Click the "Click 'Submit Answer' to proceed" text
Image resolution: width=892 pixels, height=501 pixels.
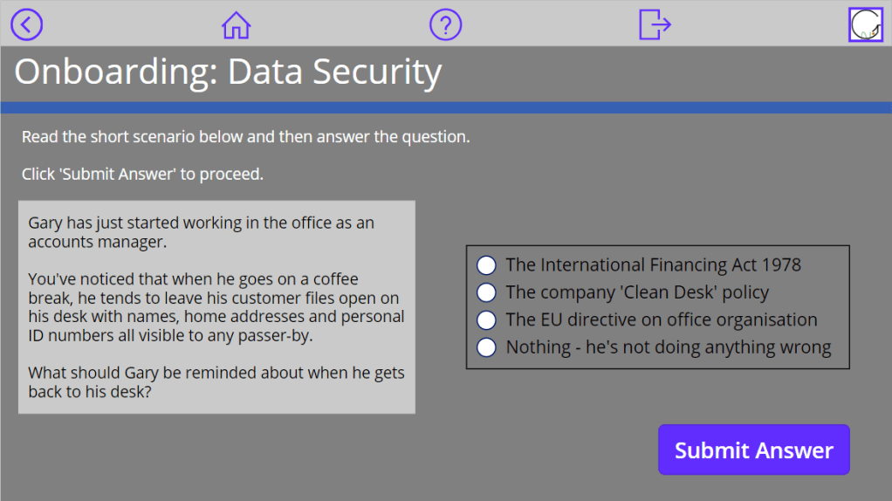click(x=142, y=174)
